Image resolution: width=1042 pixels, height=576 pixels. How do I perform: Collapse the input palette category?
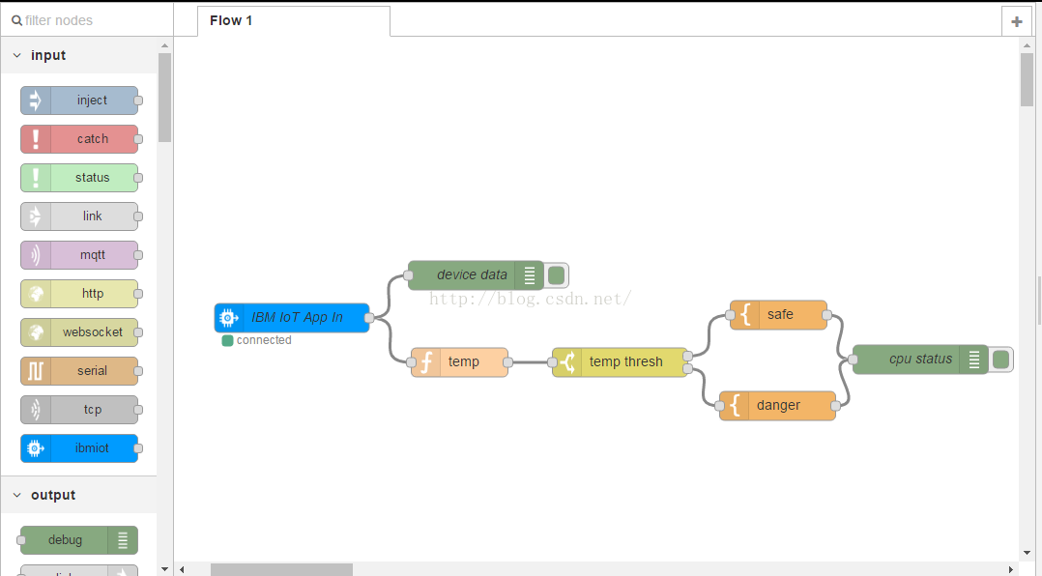(17, 56)
